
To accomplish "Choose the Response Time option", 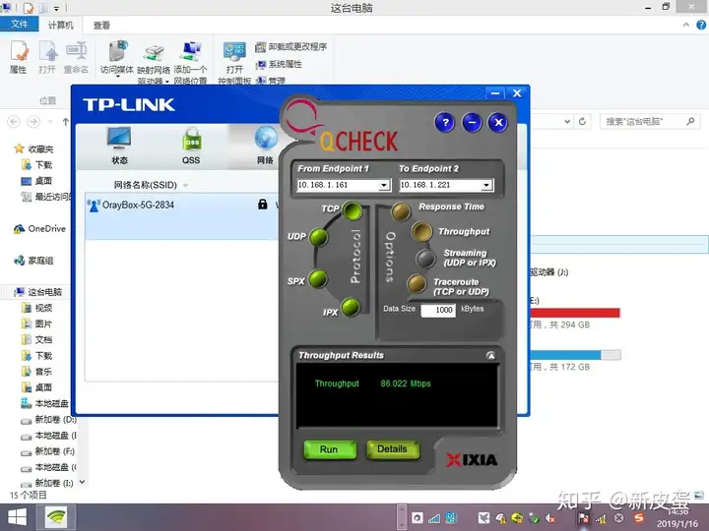I will pyautogui.click(x=401, y=211).
